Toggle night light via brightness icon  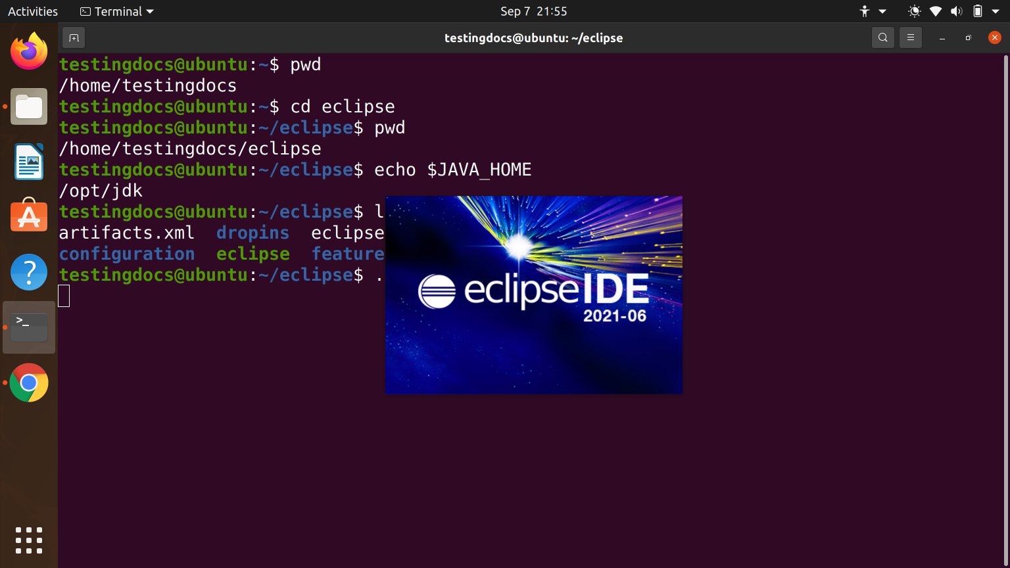[x=913, y=11]
